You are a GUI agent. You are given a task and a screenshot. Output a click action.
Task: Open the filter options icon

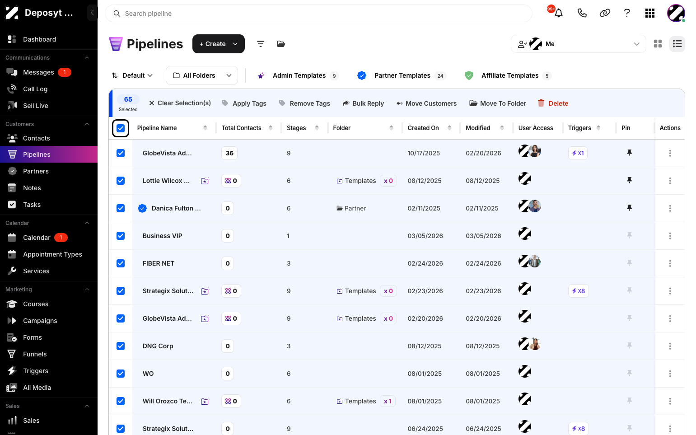tap(261, 44)
